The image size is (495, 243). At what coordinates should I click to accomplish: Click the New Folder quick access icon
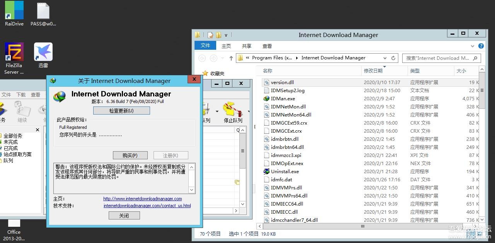click(x=218, y=35)
